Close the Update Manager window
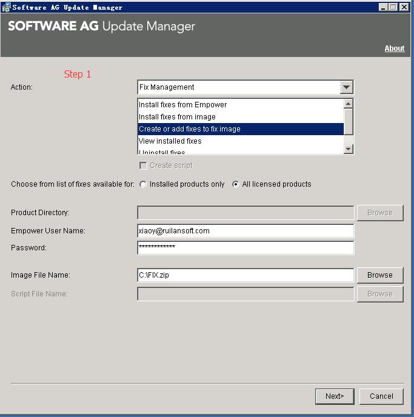This screenshot has width=414, height=417. [x=404, y=7]
